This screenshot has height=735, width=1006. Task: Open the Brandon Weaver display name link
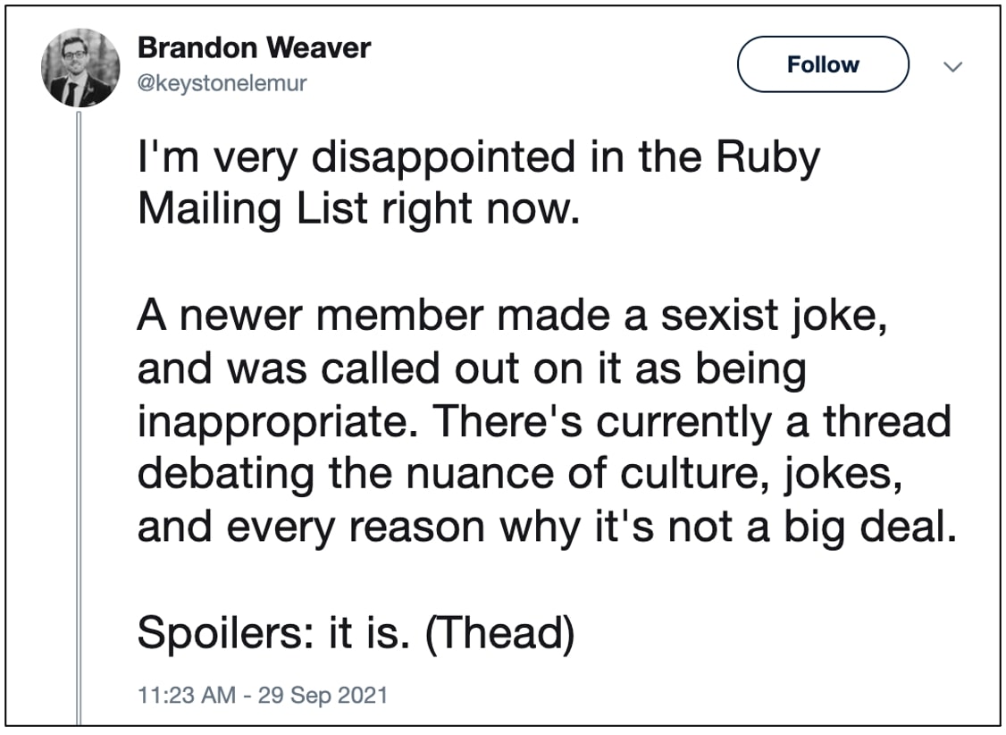pyautogui.click(x=254, y=47)
